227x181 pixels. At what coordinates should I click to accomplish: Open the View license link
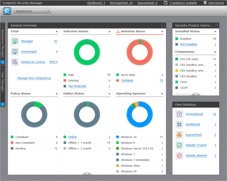(x=216, y=3)
